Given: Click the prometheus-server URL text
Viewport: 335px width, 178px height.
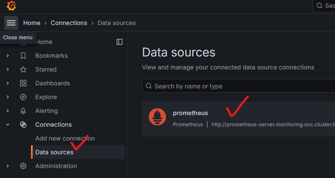Looking at the screenshot, I should pos(273,125).
